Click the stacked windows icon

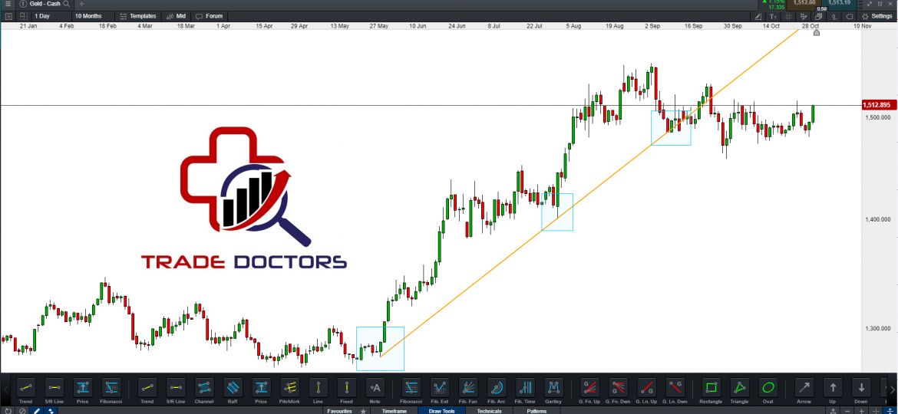(x=818, y=17)
